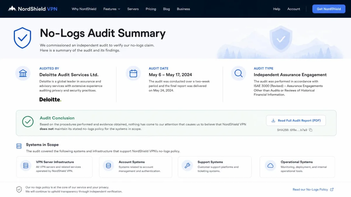The image size is (351, 197).
Task: Click the Audit Type magnifier icon
Action: pyautogui.click(x=238, y=73)
